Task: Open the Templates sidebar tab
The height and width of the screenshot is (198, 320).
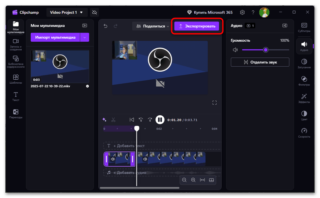Action: click(x=16, y=79)
